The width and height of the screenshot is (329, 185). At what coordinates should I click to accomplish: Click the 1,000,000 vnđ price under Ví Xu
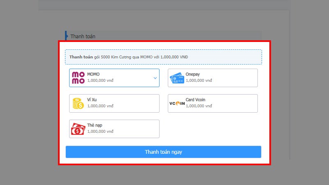pos(100,106)
